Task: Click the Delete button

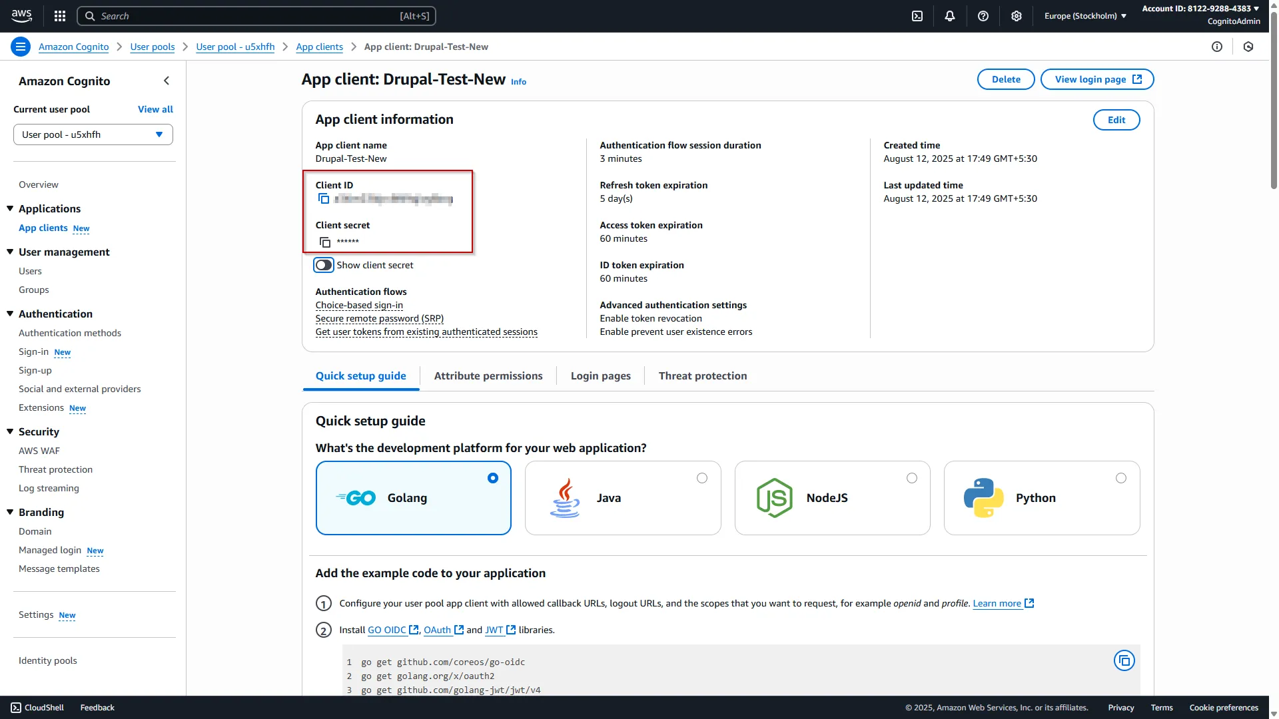Action: click(1006, 79)
